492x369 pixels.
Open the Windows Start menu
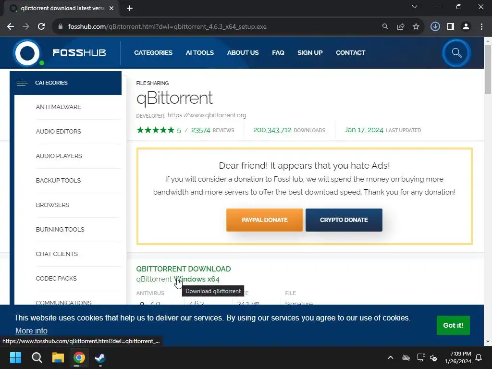pos(15,357)
